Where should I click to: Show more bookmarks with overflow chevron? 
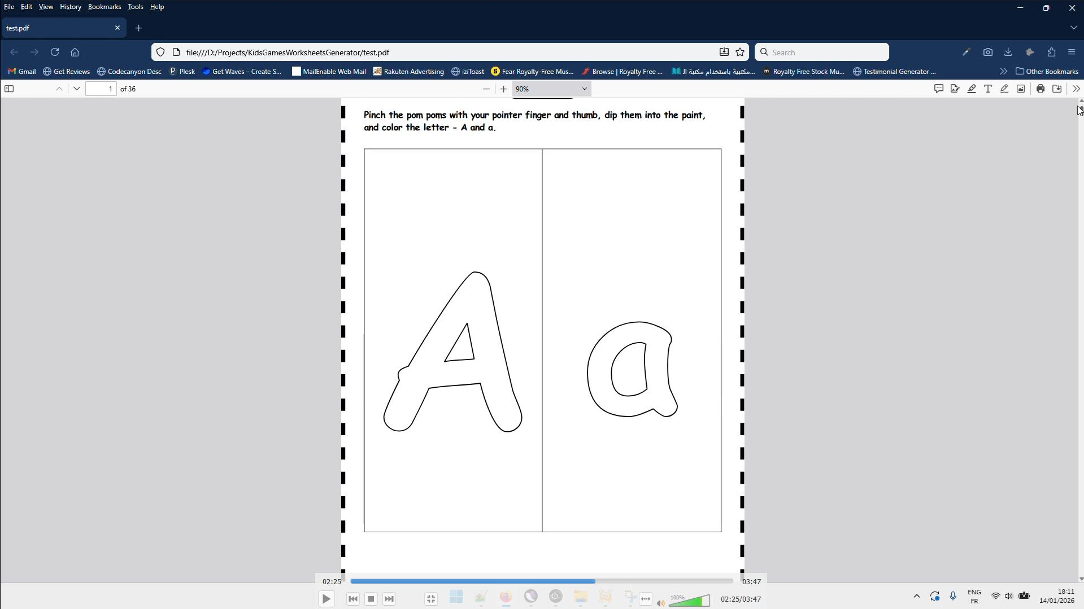[1003, 72]
